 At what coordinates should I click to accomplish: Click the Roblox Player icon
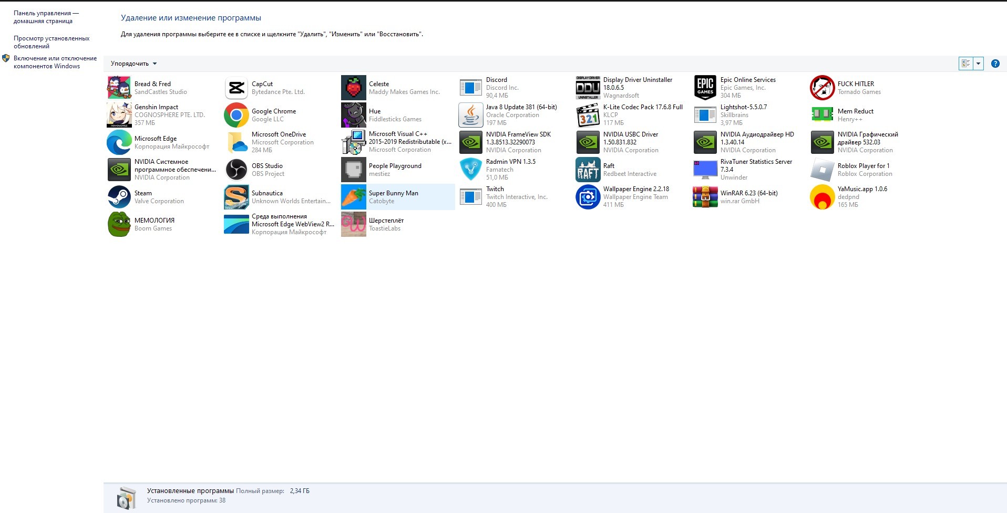(x=823, y=170)
